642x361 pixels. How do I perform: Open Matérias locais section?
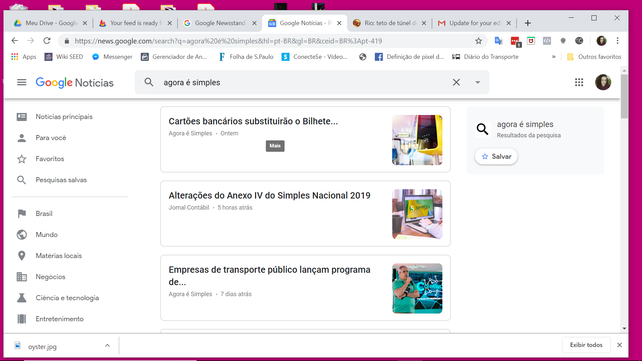click(x=59, y=256)
